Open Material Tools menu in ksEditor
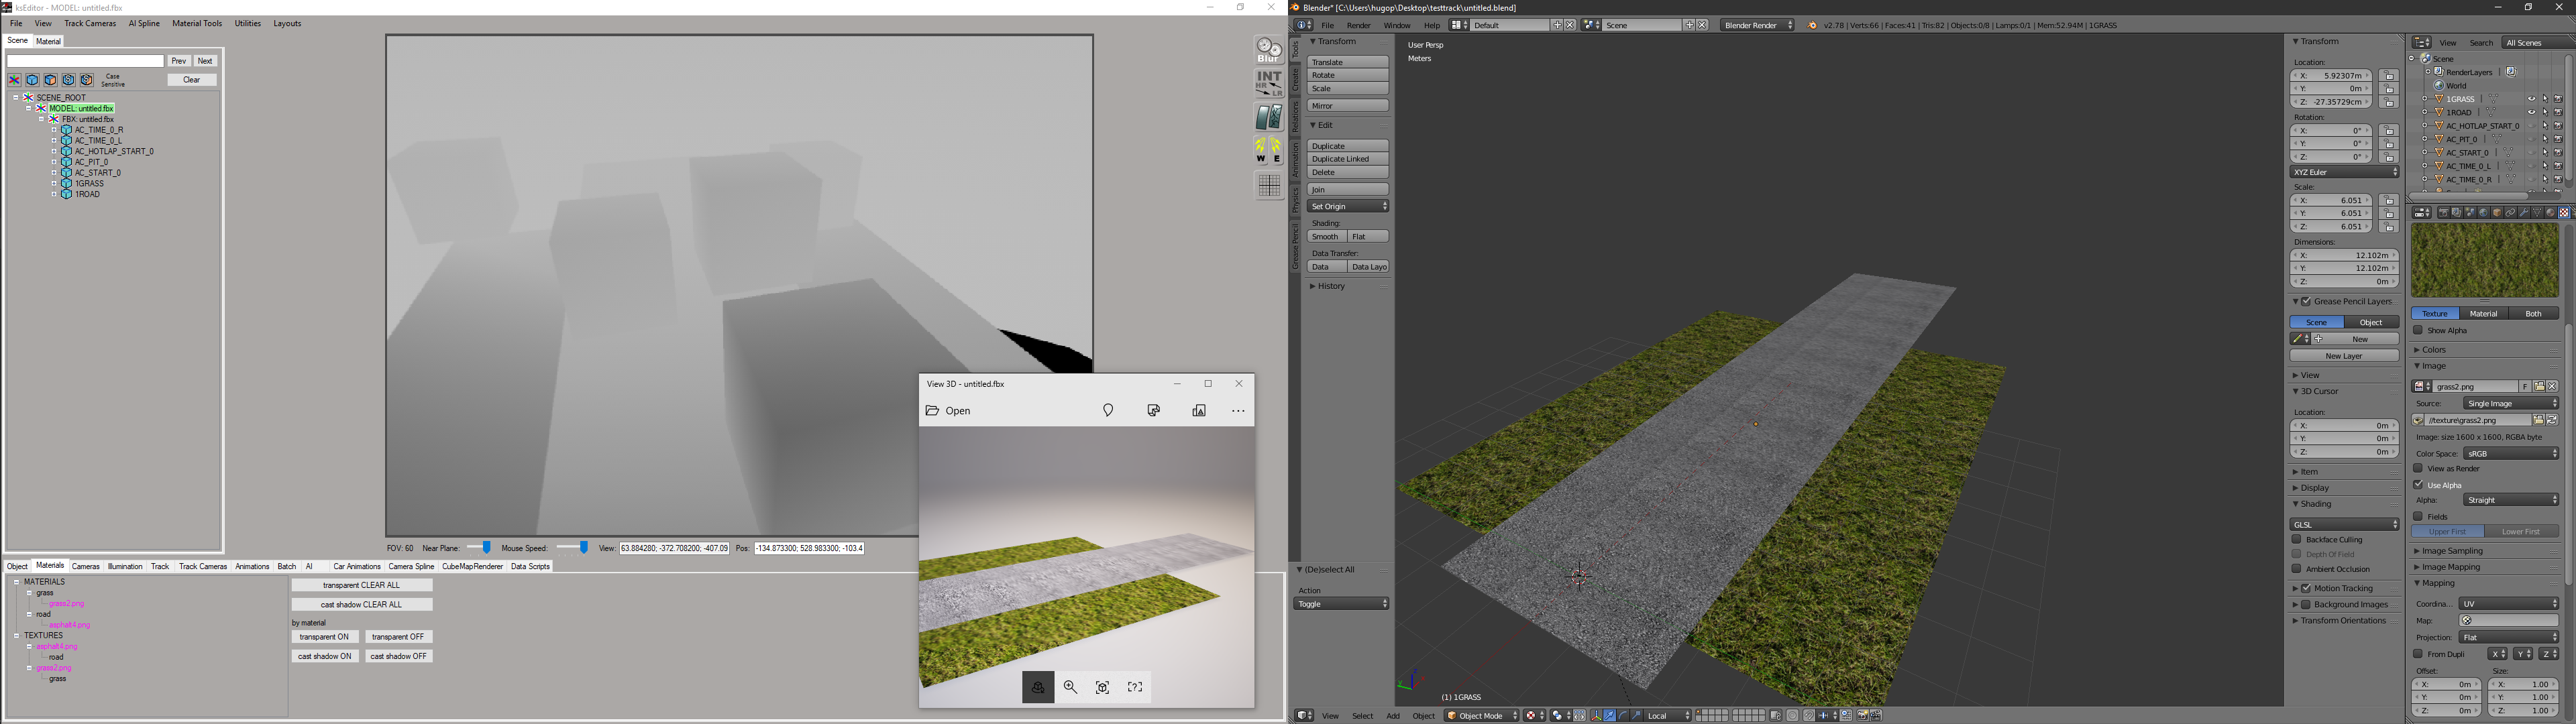 tap(197, 24)
